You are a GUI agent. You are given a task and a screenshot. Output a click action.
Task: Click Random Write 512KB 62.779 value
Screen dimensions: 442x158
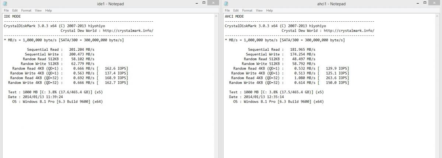click(83, 64)
